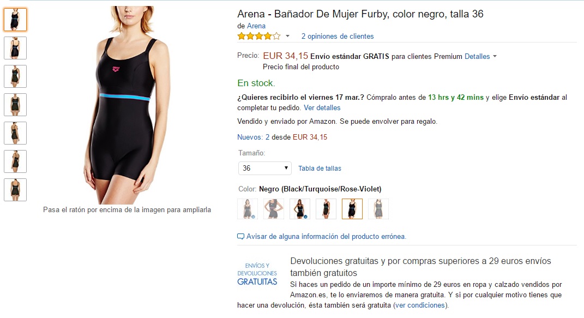Open the 2 opiniones de clientes link
This screenshot has height=318, width=584.
pyautogui.click(x=338, y=36)
